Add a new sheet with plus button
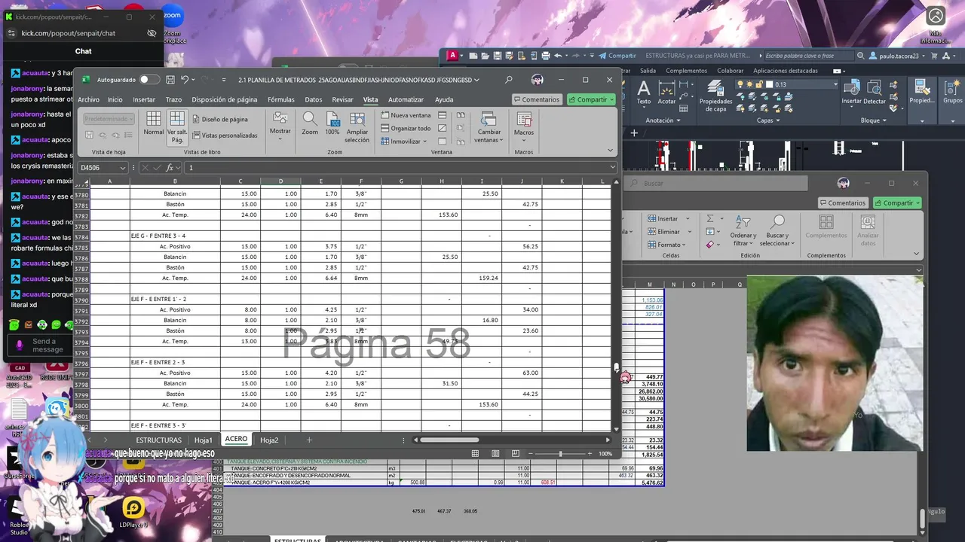 tap(308, 440)
